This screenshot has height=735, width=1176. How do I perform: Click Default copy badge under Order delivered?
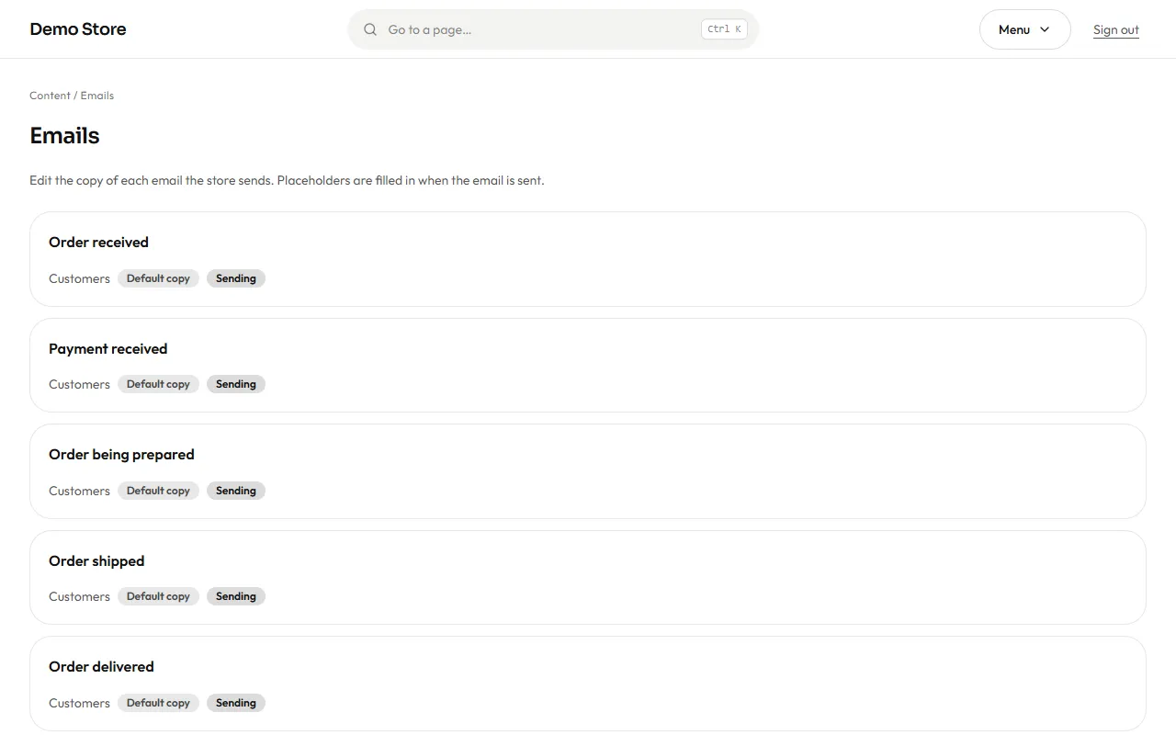pyautogui.click(x=158, y=703)
